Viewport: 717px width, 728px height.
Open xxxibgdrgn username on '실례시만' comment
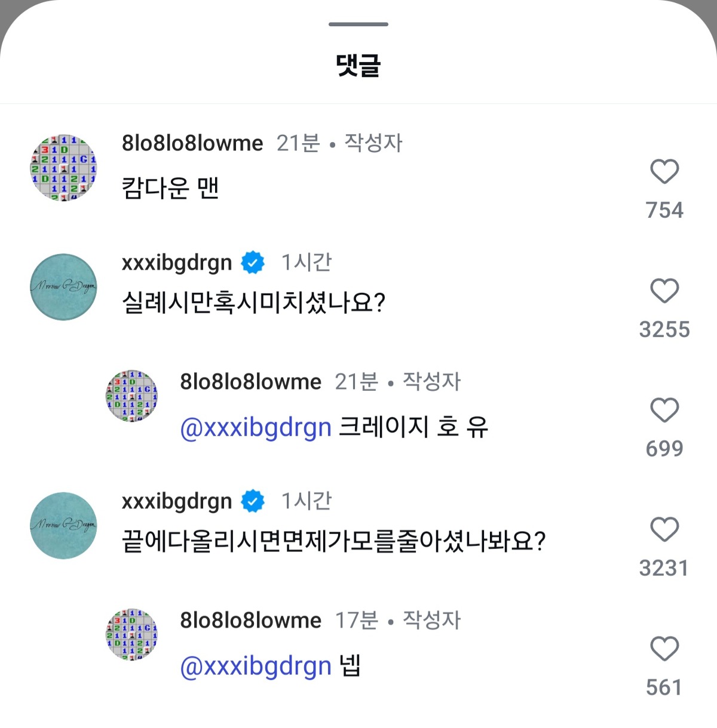pyautogui.click(x=176, y=263)
